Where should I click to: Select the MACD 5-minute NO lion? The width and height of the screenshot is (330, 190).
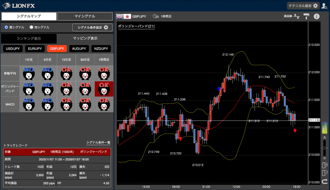(x=48, y=104)
